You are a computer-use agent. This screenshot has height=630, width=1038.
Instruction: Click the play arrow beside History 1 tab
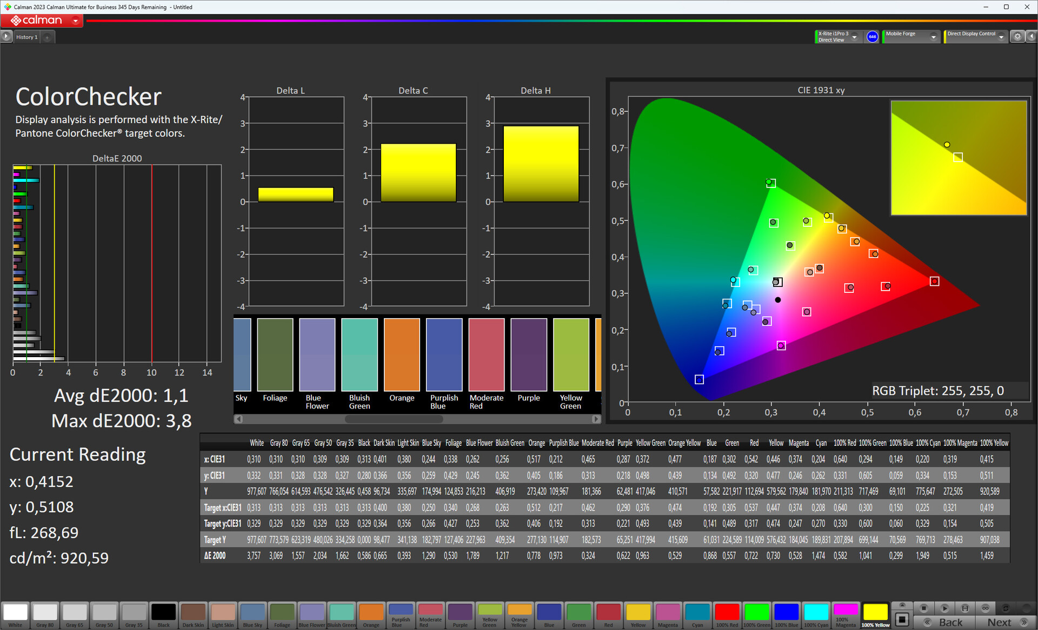point(6,37)
